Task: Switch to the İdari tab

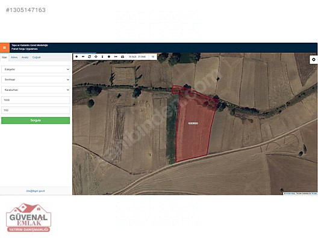Action: click(4, 57)
